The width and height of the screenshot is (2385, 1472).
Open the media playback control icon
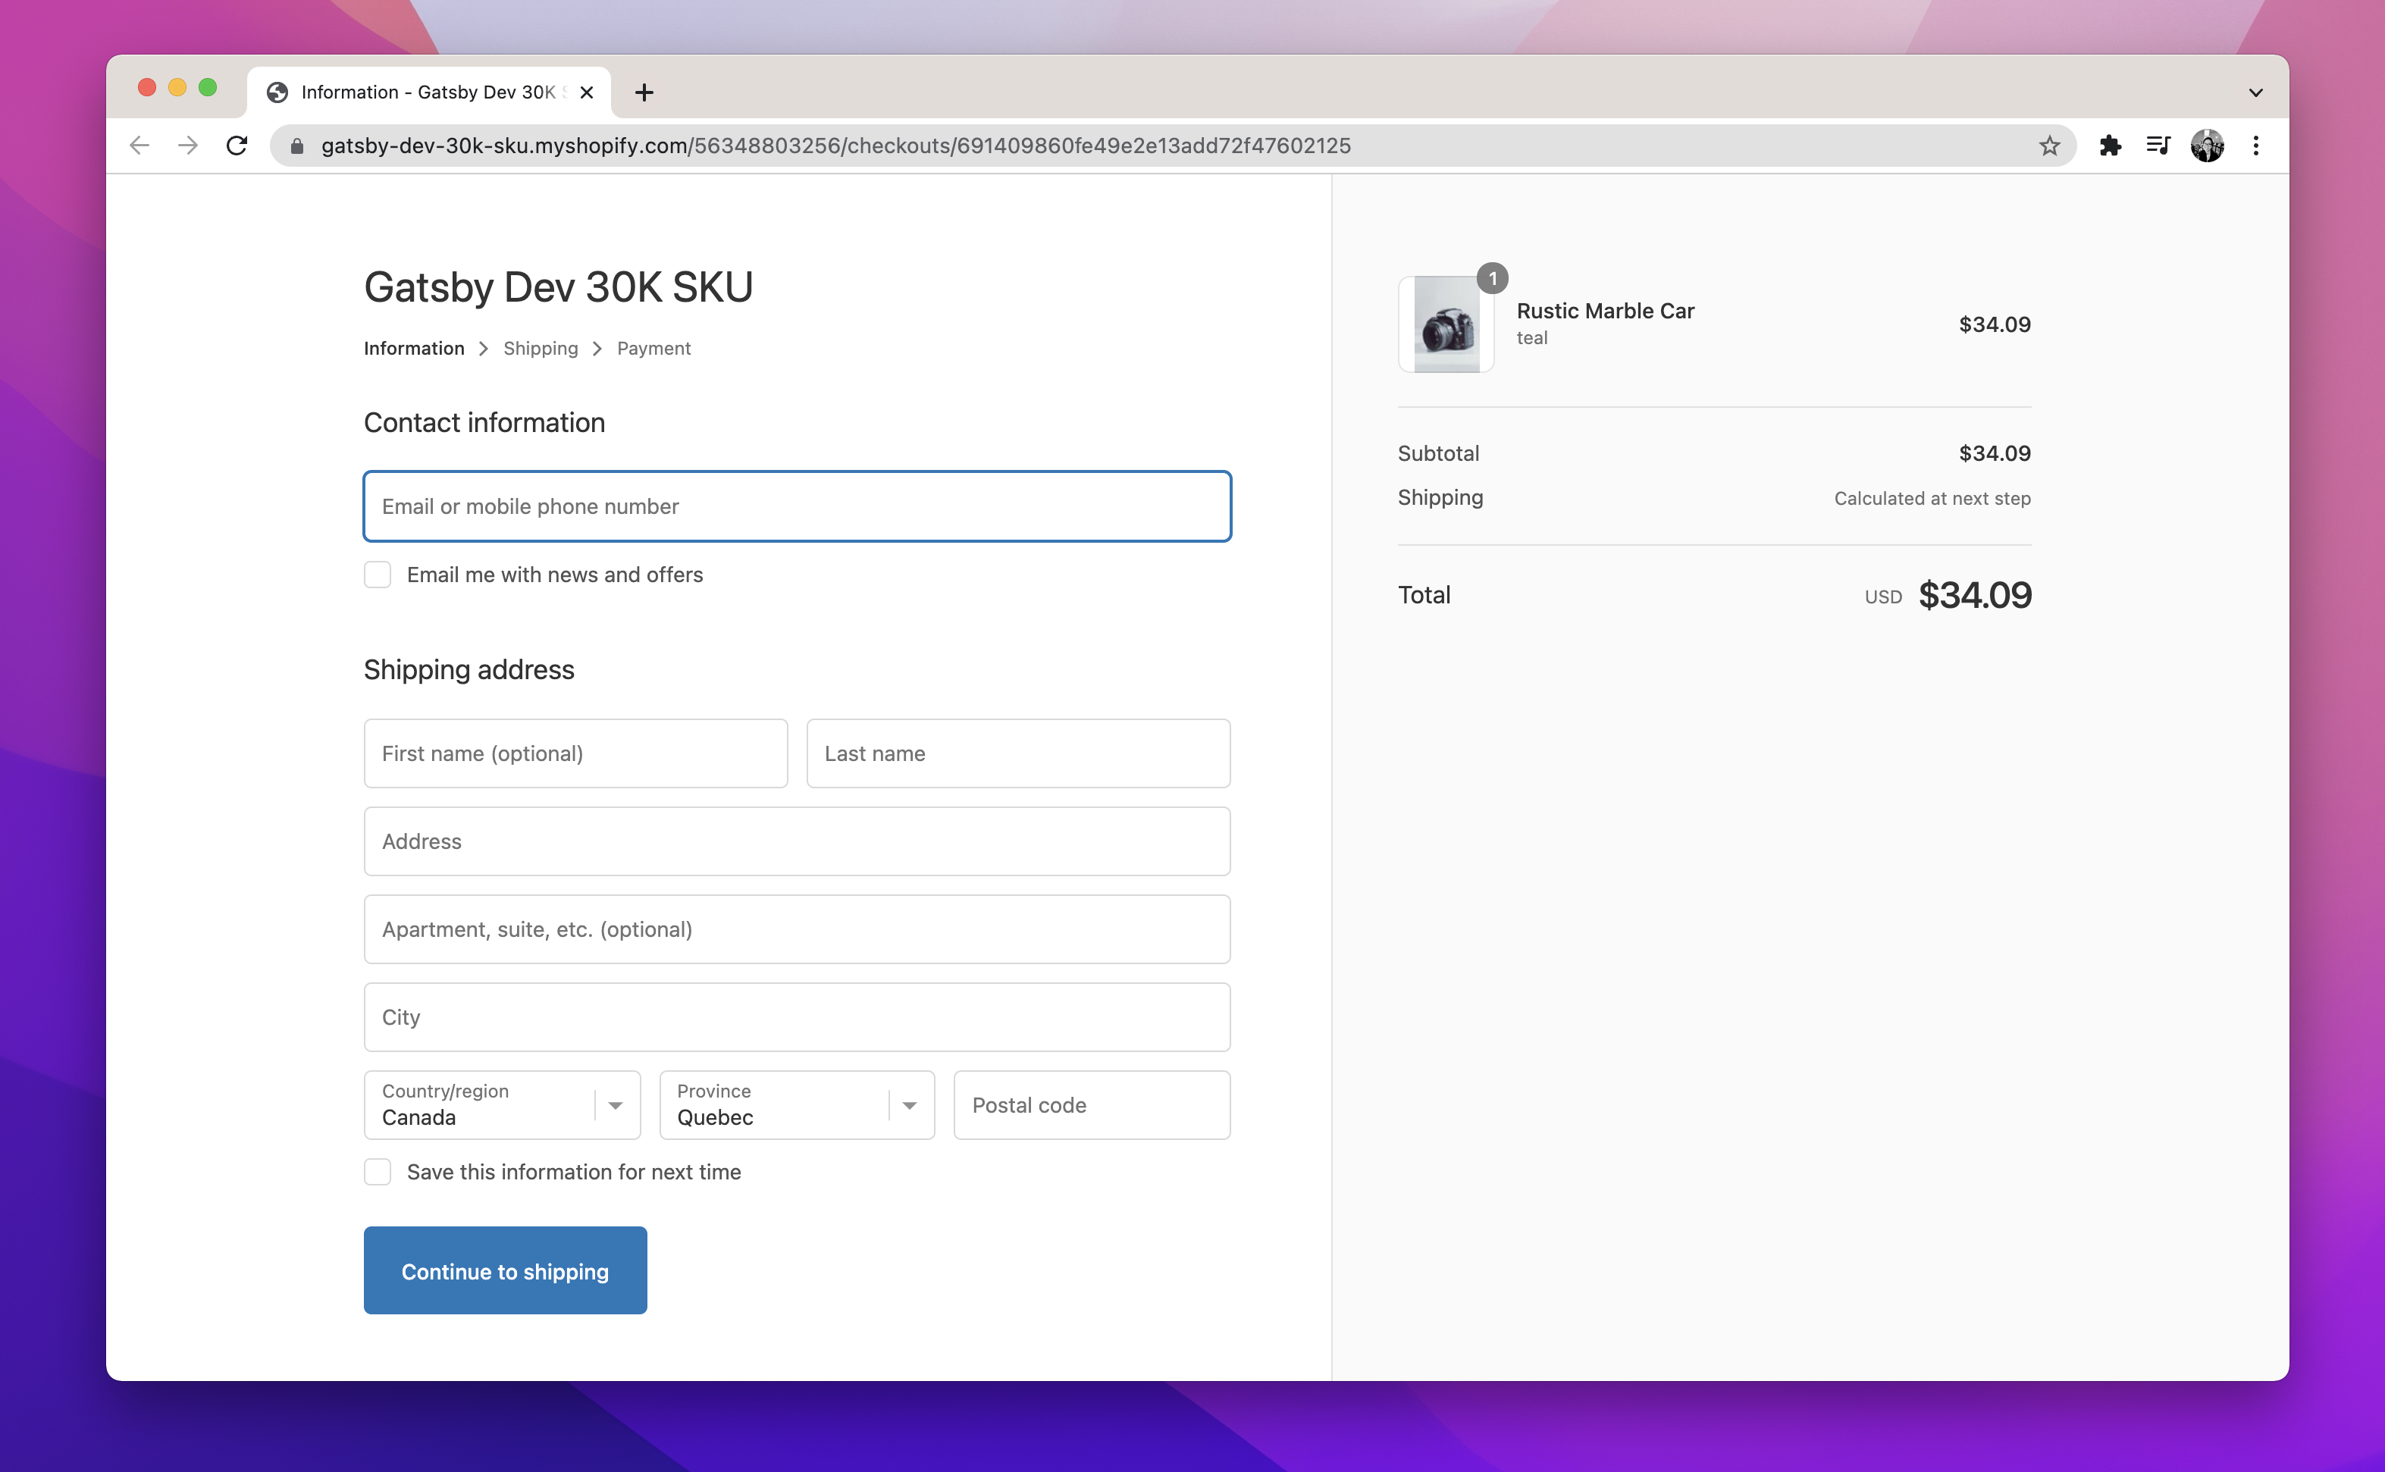[x=2158, y=145]
